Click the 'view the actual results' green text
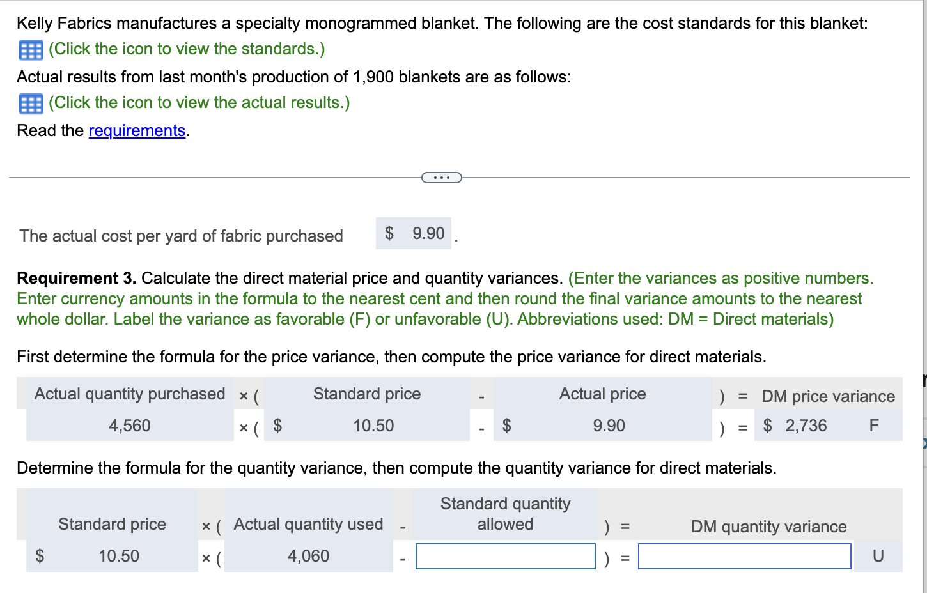 [x=199, y=103]
